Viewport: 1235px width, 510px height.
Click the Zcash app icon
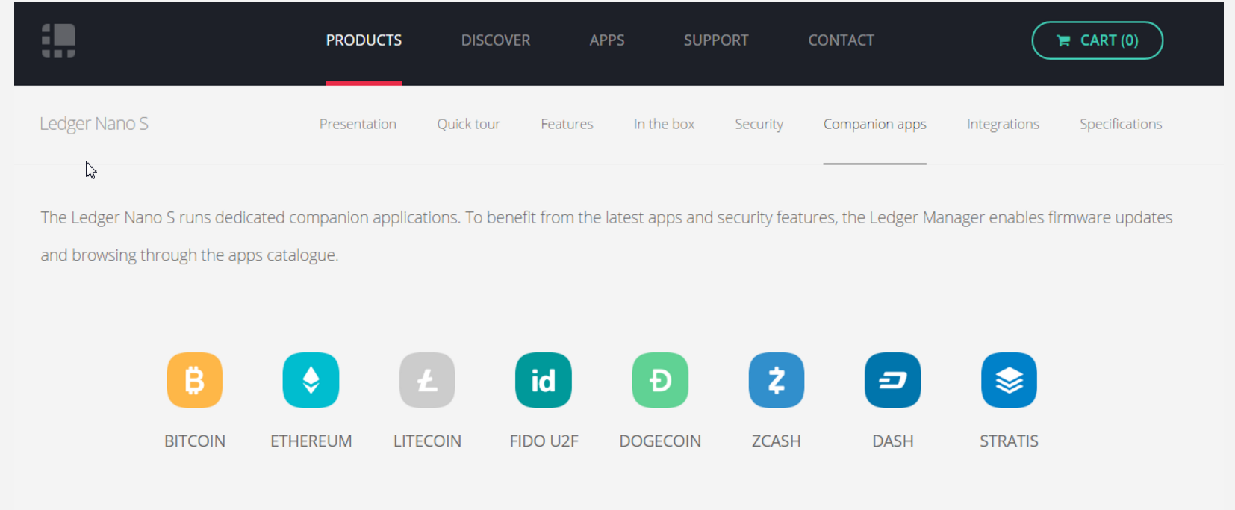[777, 380]
